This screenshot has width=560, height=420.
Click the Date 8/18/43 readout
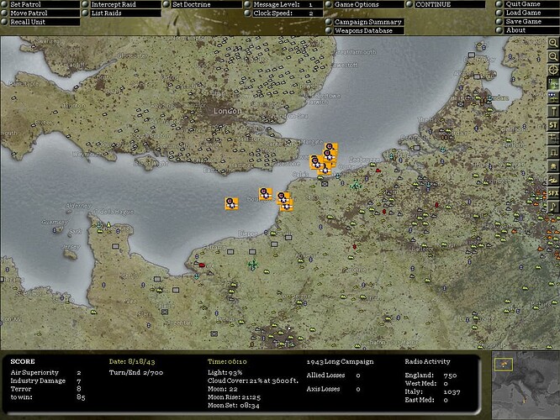point(132,361)
